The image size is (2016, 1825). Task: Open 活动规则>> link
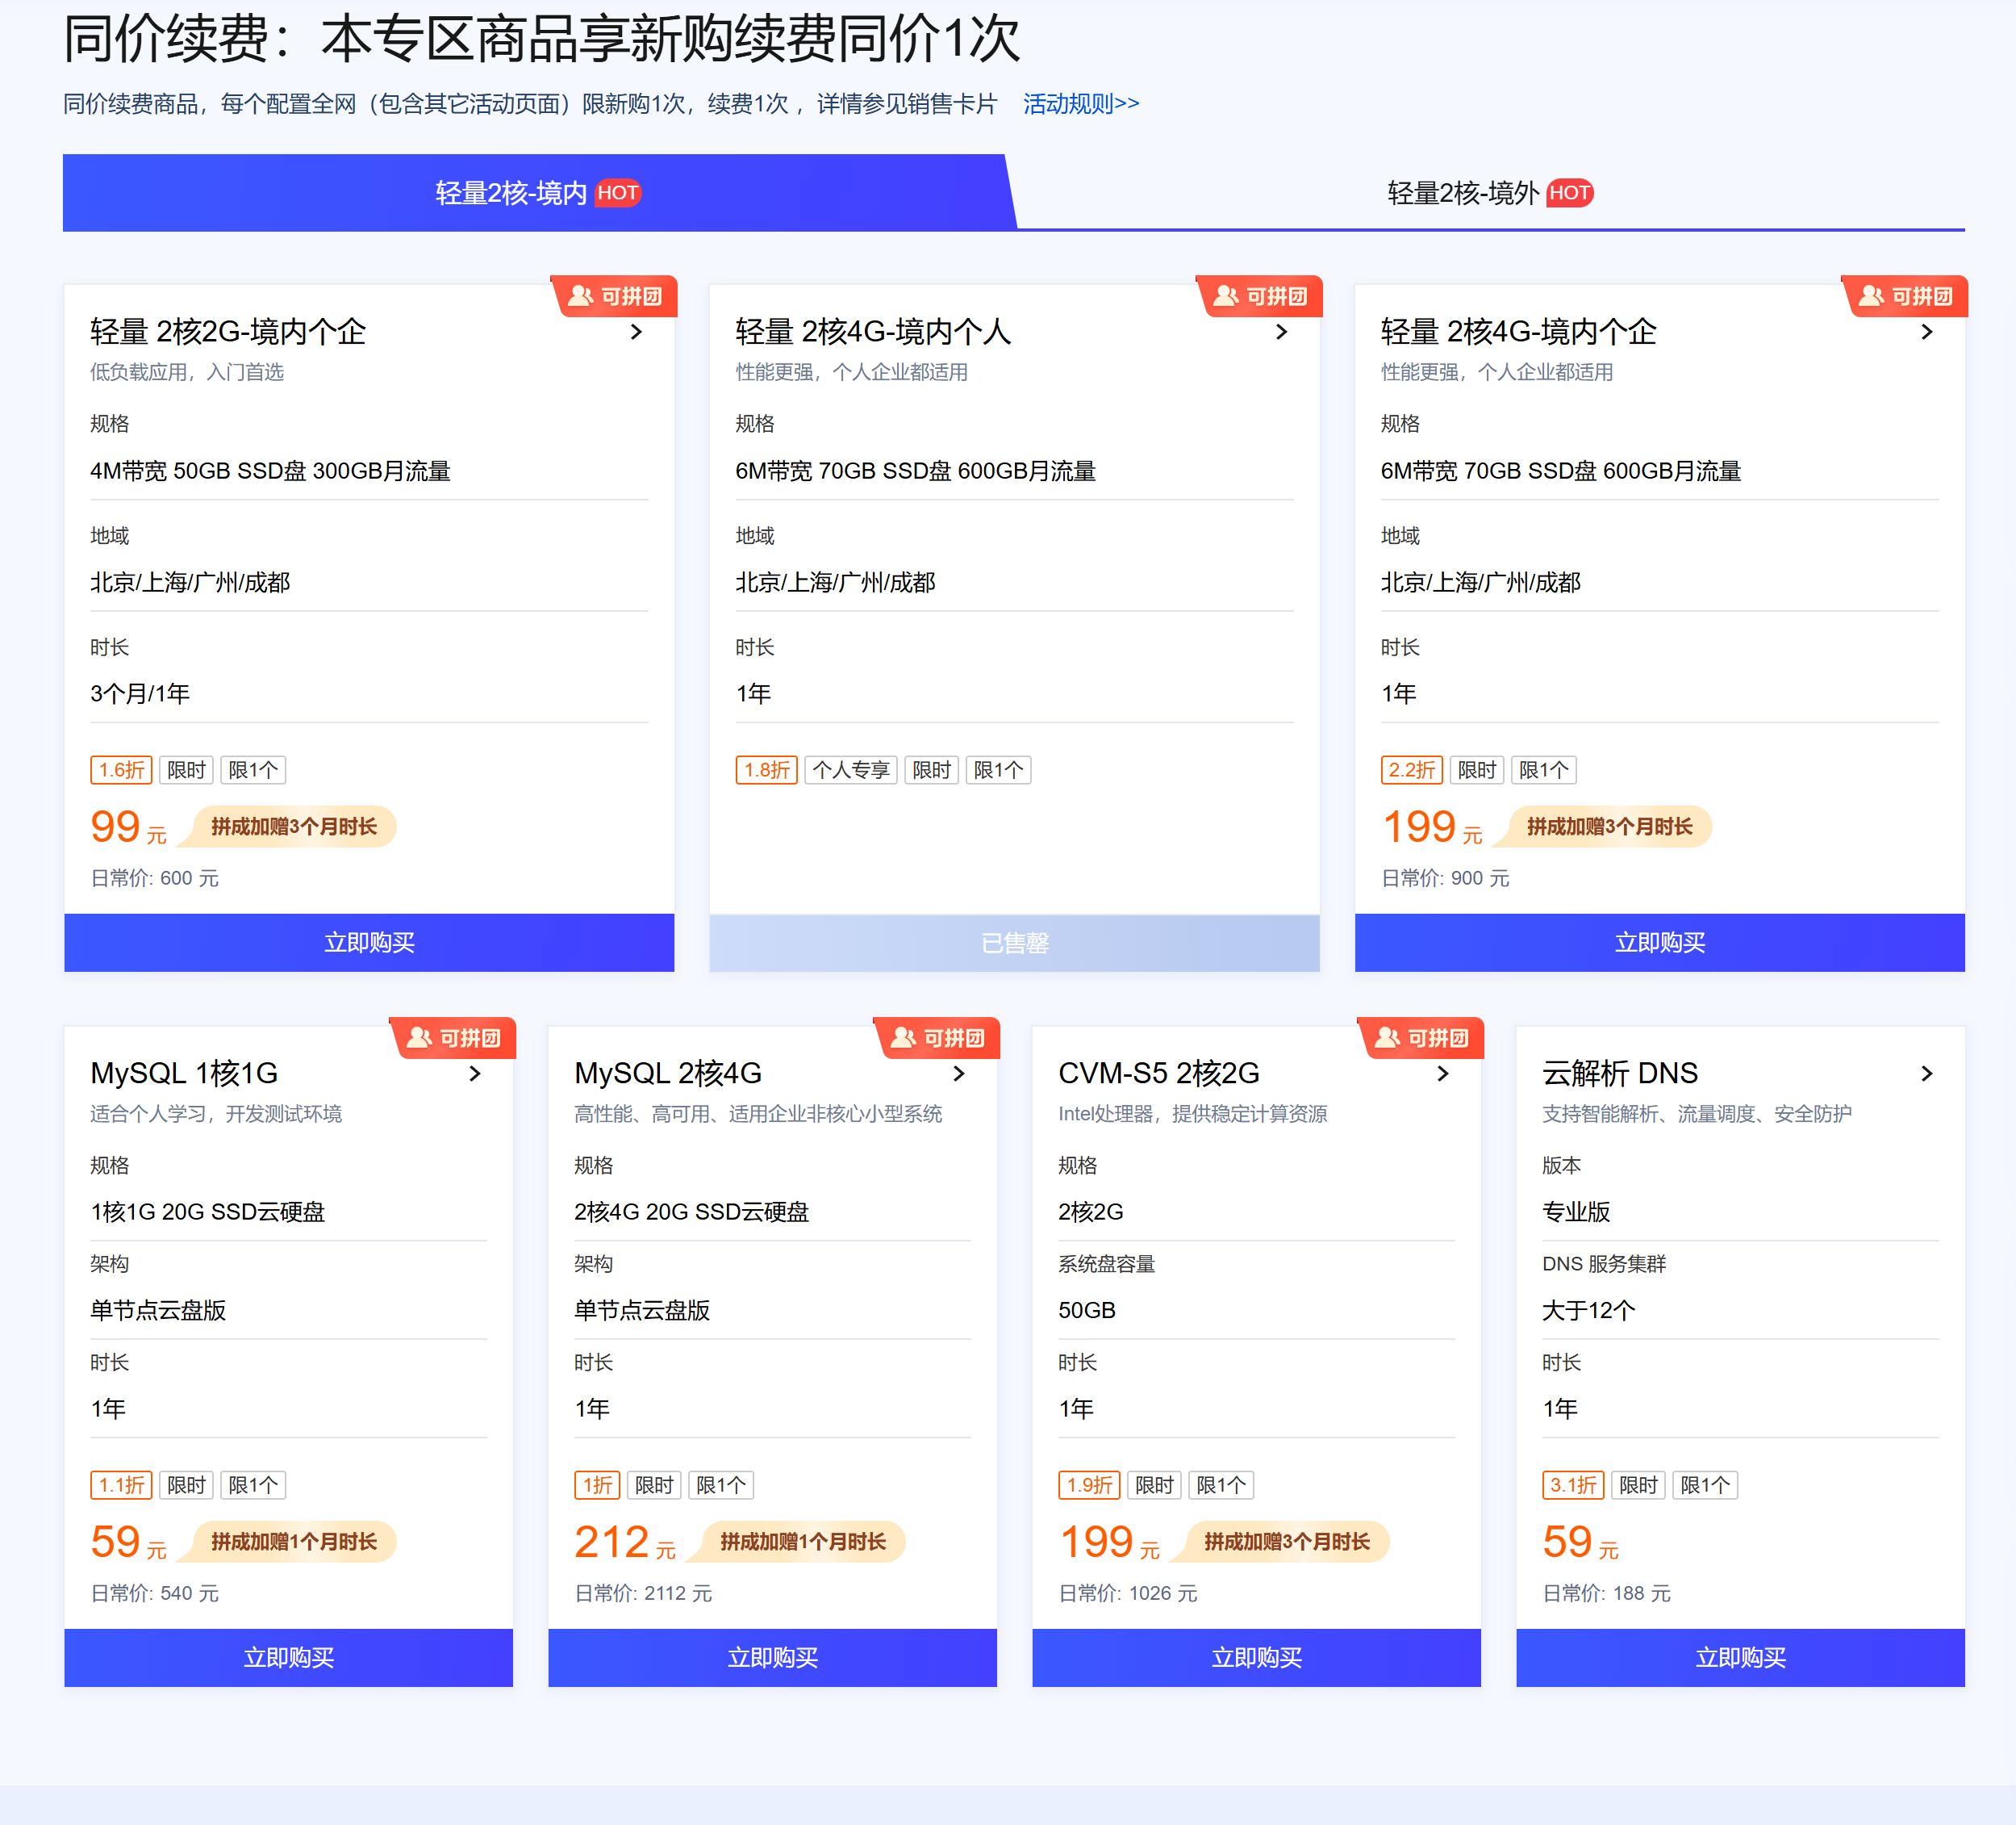1080,104
